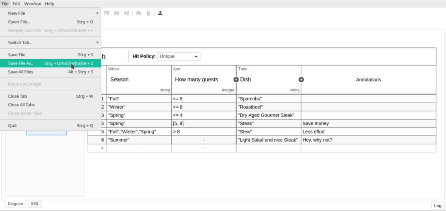446x211 pixels.
Task: Expand the New File submenu
Action: pos(50,13)
